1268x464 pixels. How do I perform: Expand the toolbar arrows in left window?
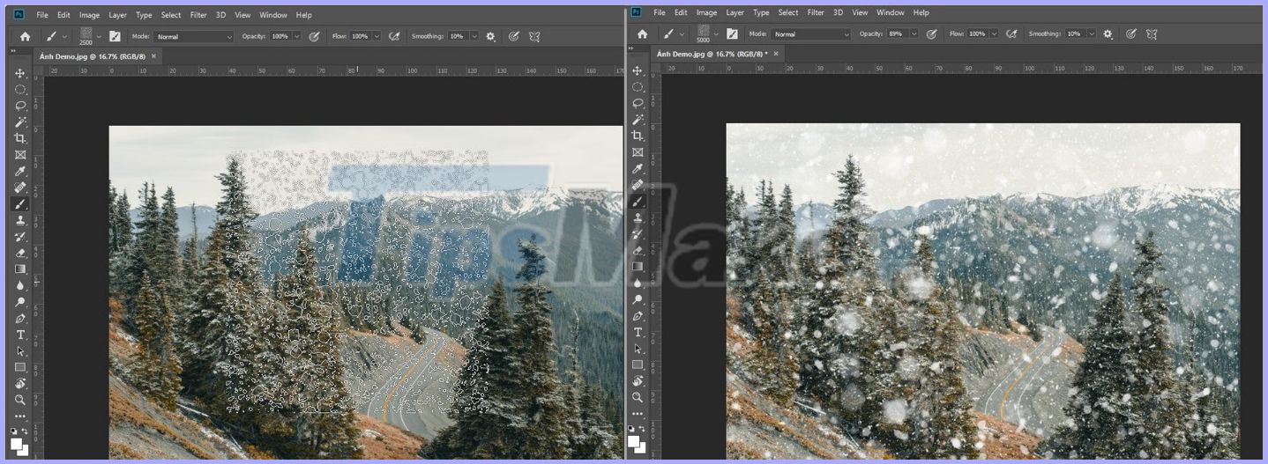point(13,51)
